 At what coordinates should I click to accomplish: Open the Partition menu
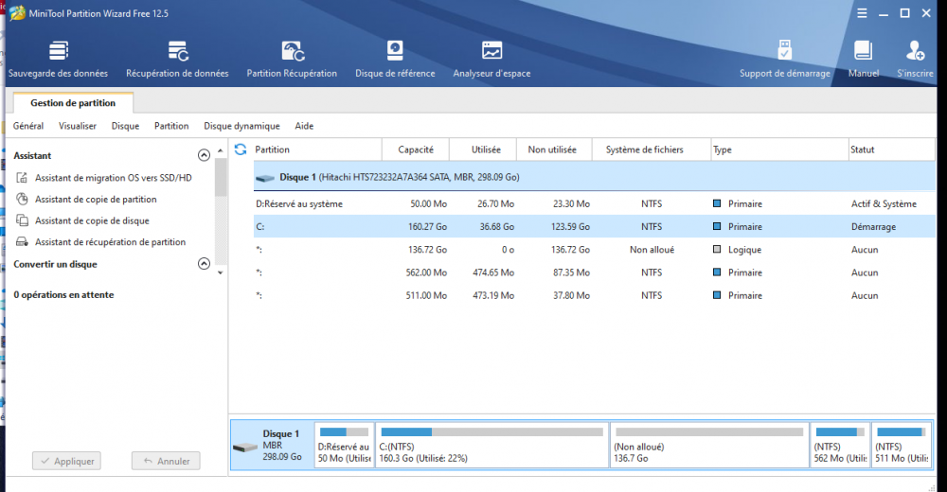point(171,126)
